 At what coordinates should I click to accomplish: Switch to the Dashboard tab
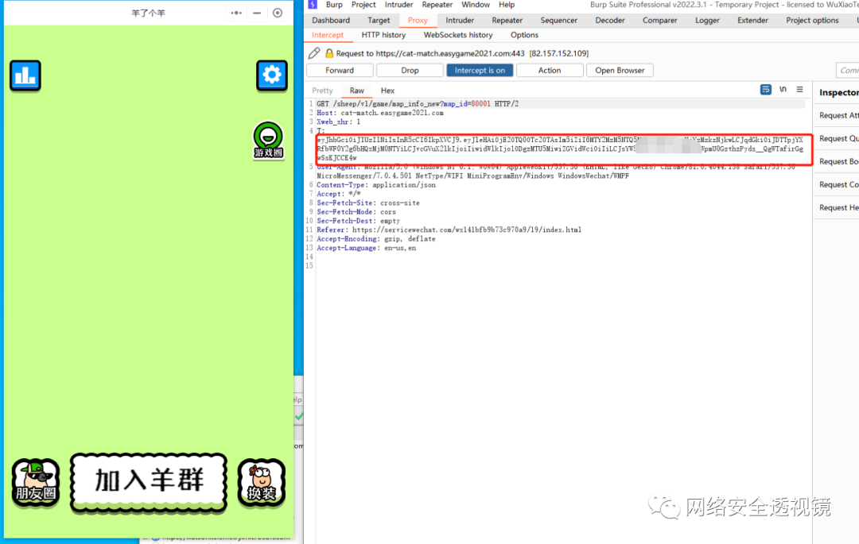(331, 20)
